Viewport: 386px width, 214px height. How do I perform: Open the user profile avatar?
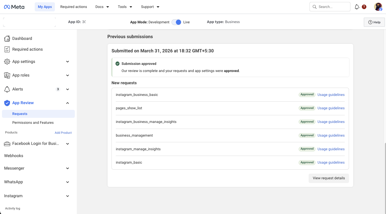tap(378, 7)
